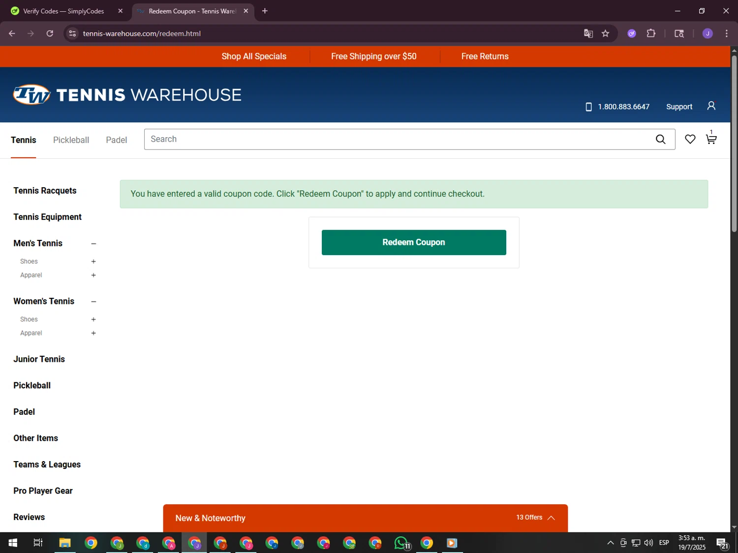Open Padel in the sidebar
Image resolution: width=738 pixels, height=553 pixels.
(24, 412)
